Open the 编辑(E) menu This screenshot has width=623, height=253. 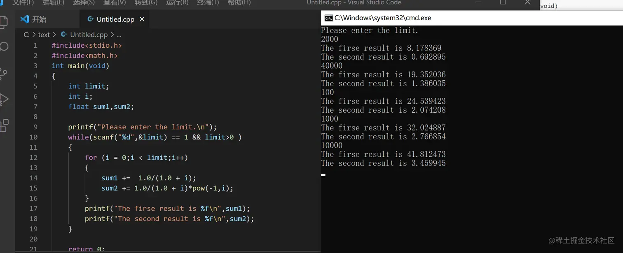[x=54, y=2]
